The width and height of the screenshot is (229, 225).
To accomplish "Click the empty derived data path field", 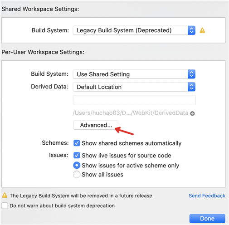I will (134, 100).
